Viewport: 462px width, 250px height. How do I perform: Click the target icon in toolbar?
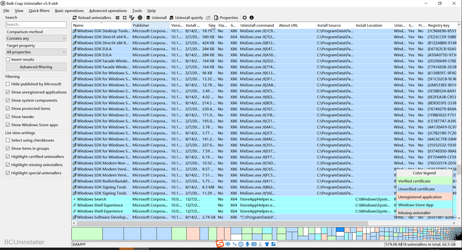click(x=140, y=18)
